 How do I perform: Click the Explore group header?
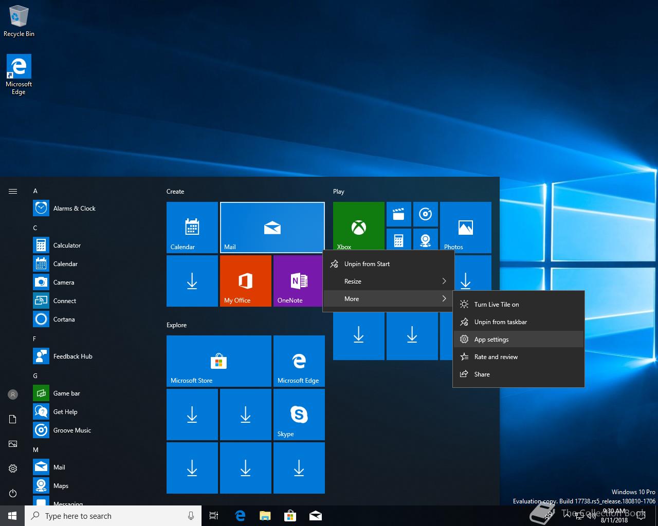176,325
